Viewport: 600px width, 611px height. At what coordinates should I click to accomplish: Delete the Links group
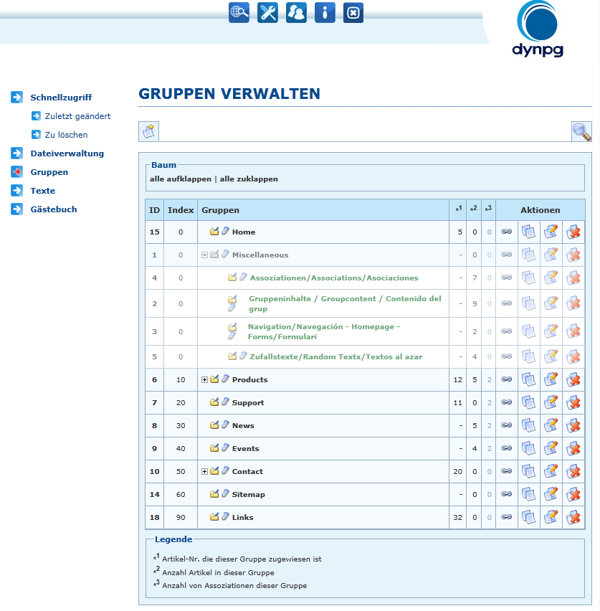tap(573, 517)
